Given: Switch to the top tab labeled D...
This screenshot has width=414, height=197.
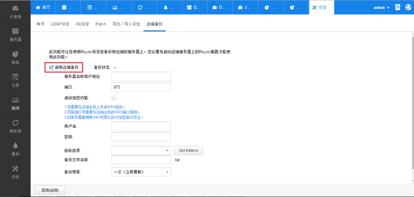Looking at the screenshot, I should click(x=220, y=7).
